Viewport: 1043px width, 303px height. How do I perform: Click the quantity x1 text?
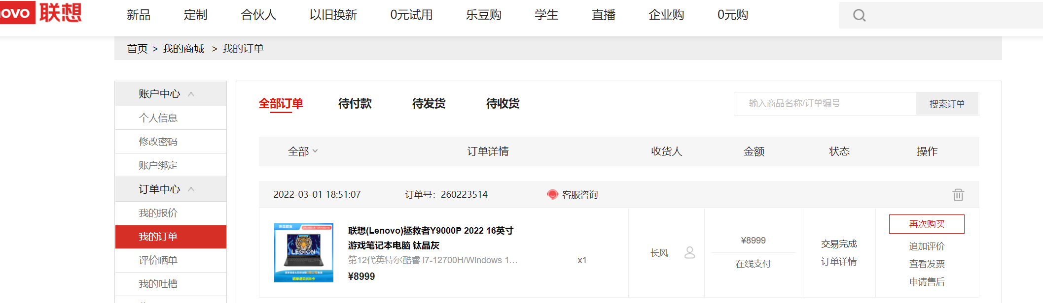coord(582,260)
